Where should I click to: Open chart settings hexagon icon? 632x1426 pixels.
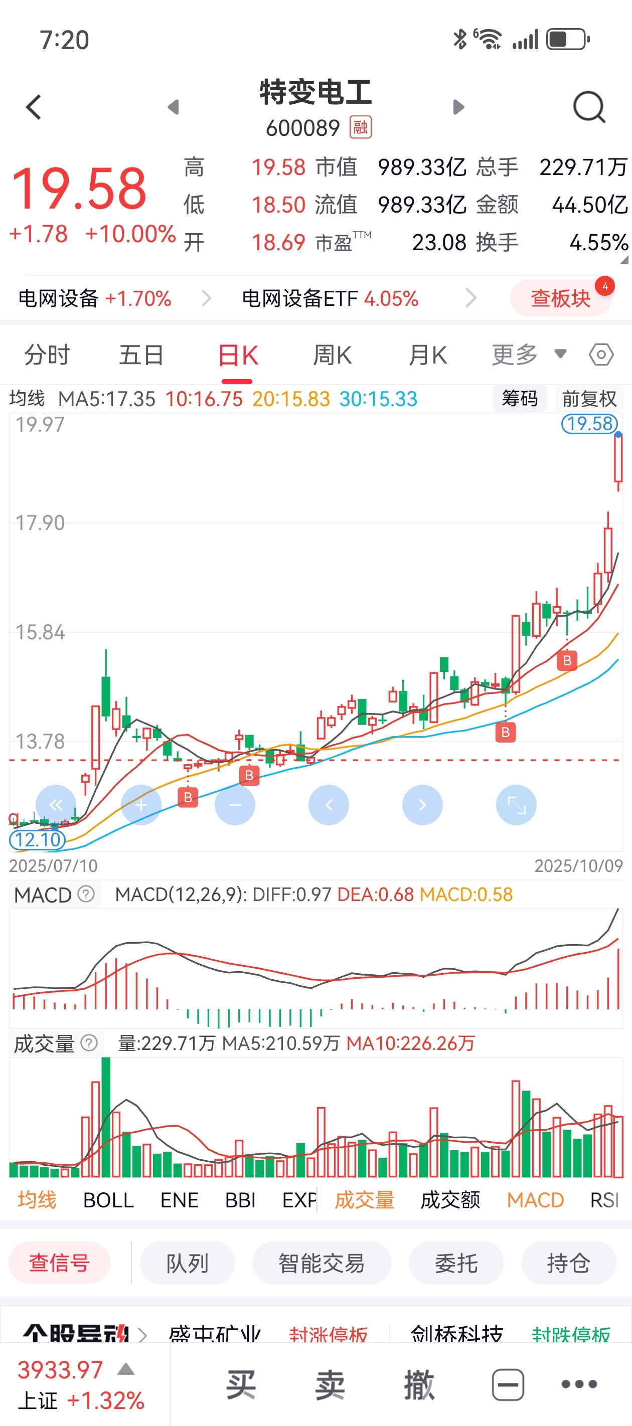coord(601,354)
